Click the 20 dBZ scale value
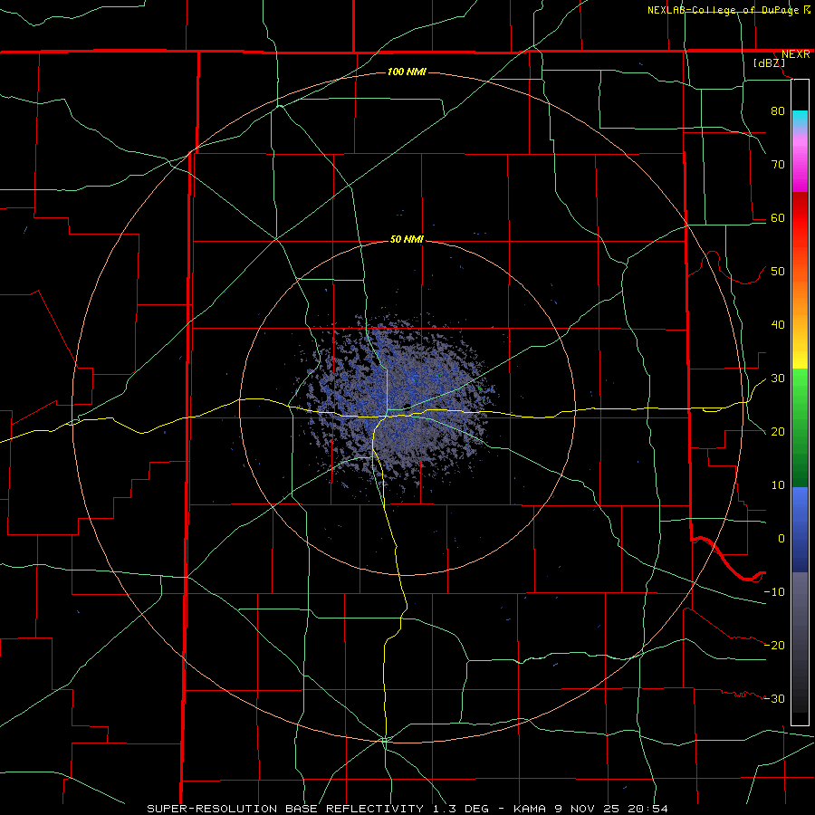The image size is (815, 815). [x=778, y=431]
